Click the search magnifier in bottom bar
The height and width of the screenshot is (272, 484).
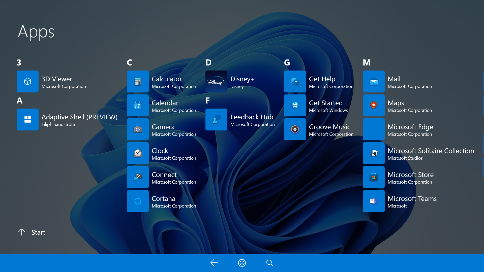pos(270,263)
